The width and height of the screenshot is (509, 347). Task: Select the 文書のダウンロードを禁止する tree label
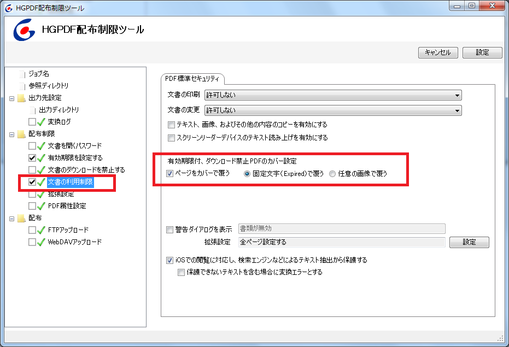[86, 170]
